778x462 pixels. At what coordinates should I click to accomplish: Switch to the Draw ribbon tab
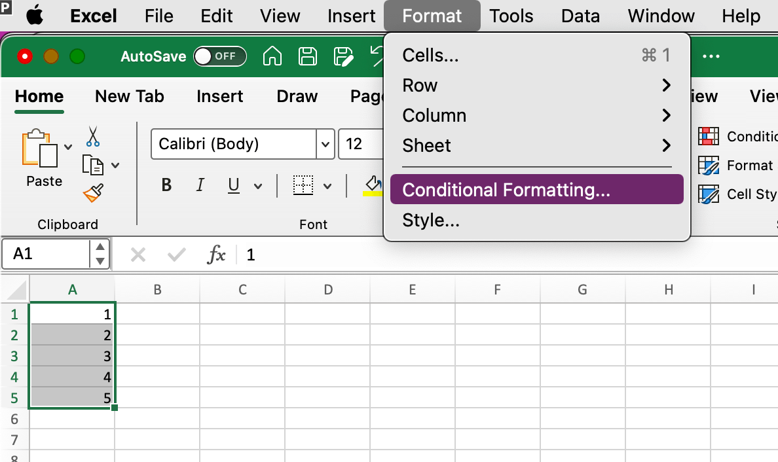pos(297,96)
